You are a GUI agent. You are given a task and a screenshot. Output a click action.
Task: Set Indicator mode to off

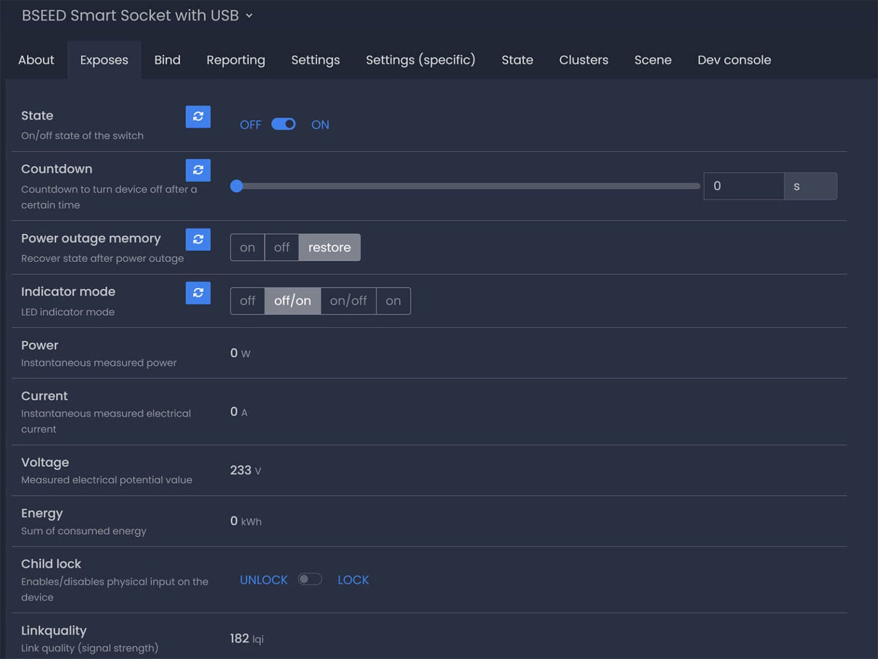point(248,301)
